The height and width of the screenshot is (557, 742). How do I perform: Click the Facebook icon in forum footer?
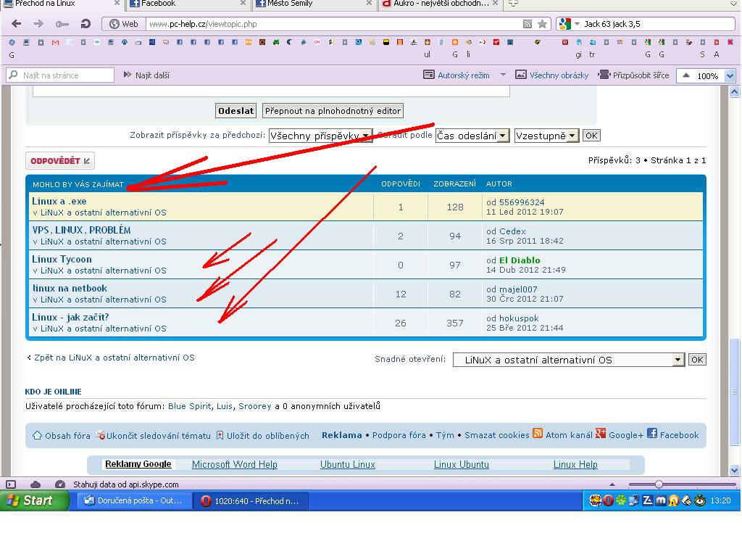click(652, 434)
